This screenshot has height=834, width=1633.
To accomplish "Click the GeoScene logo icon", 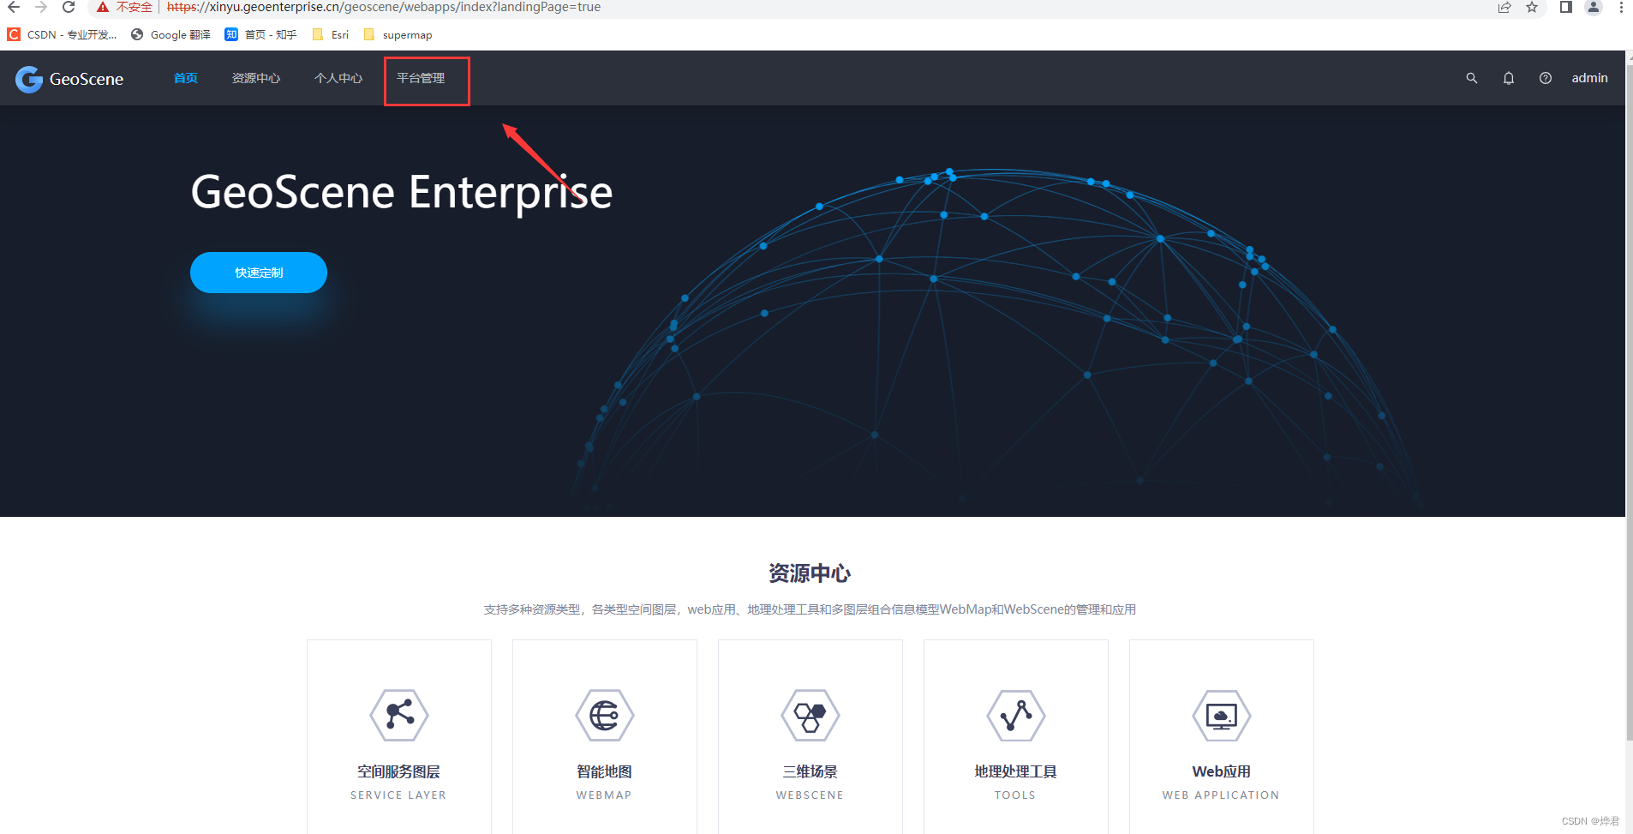I will coord(29,79).
